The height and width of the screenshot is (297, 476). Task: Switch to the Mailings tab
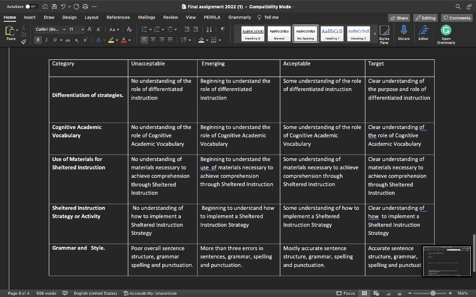[146, 17]
